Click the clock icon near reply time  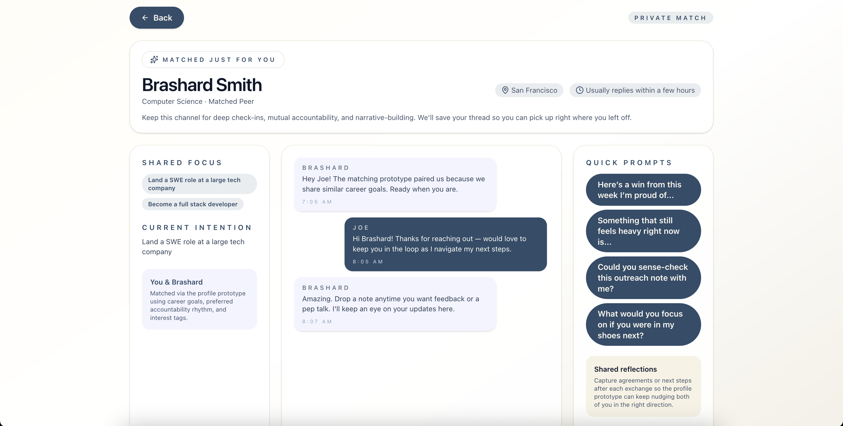[x=579, y=90]
